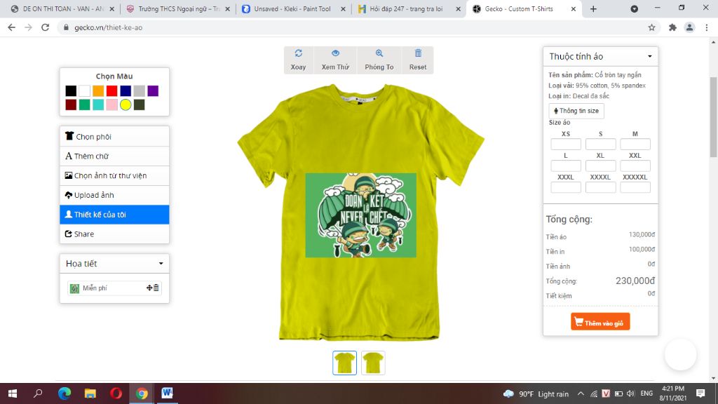Click the XL size quantity field
Screen dimensions: 718x404
[600, 166]
